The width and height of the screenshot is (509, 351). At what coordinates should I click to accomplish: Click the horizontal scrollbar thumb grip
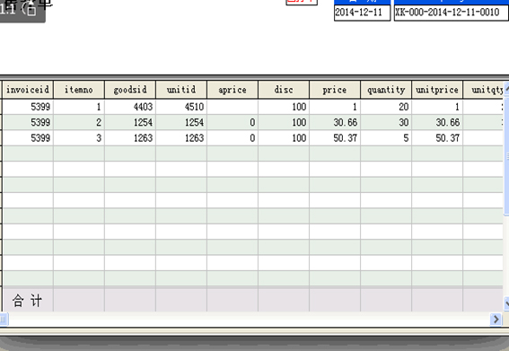pyautogui.click(x=4, y=320)
